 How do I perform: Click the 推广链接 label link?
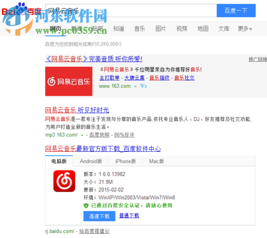(x=258, y=59)
